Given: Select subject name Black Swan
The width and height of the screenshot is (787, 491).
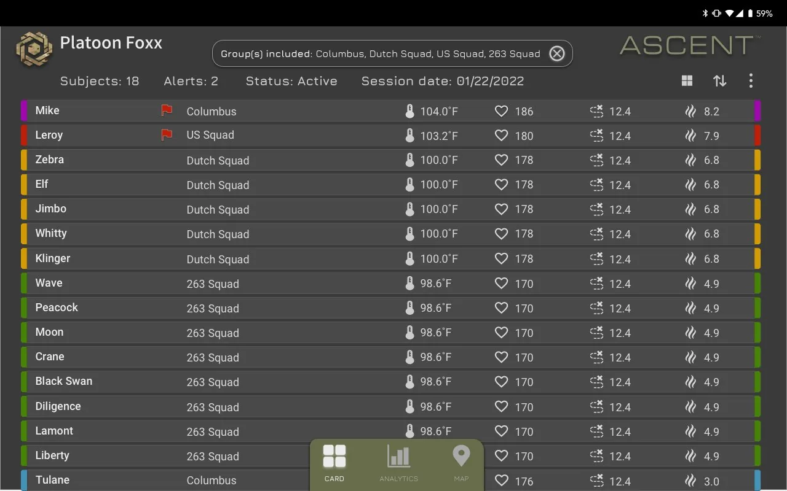Looking at the screenshot, I should click(64, 381).
